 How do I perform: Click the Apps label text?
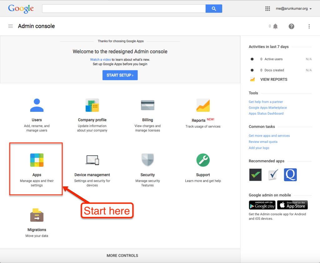point(37,175)
